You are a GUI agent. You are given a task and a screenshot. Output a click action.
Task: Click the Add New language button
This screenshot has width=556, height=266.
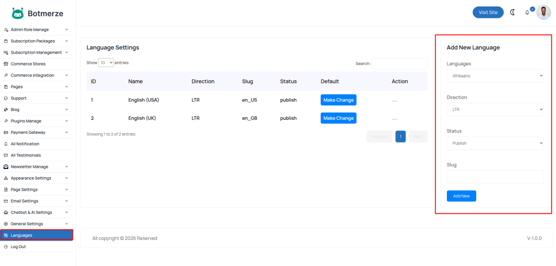[461, 196]
